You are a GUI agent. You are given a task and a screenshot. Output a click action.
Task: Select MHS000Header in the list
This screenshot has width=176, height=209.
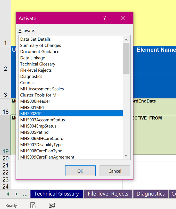(x=71, y=101)
